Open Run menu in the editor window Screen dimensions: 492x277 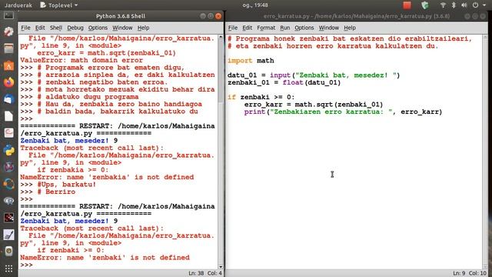284,28
